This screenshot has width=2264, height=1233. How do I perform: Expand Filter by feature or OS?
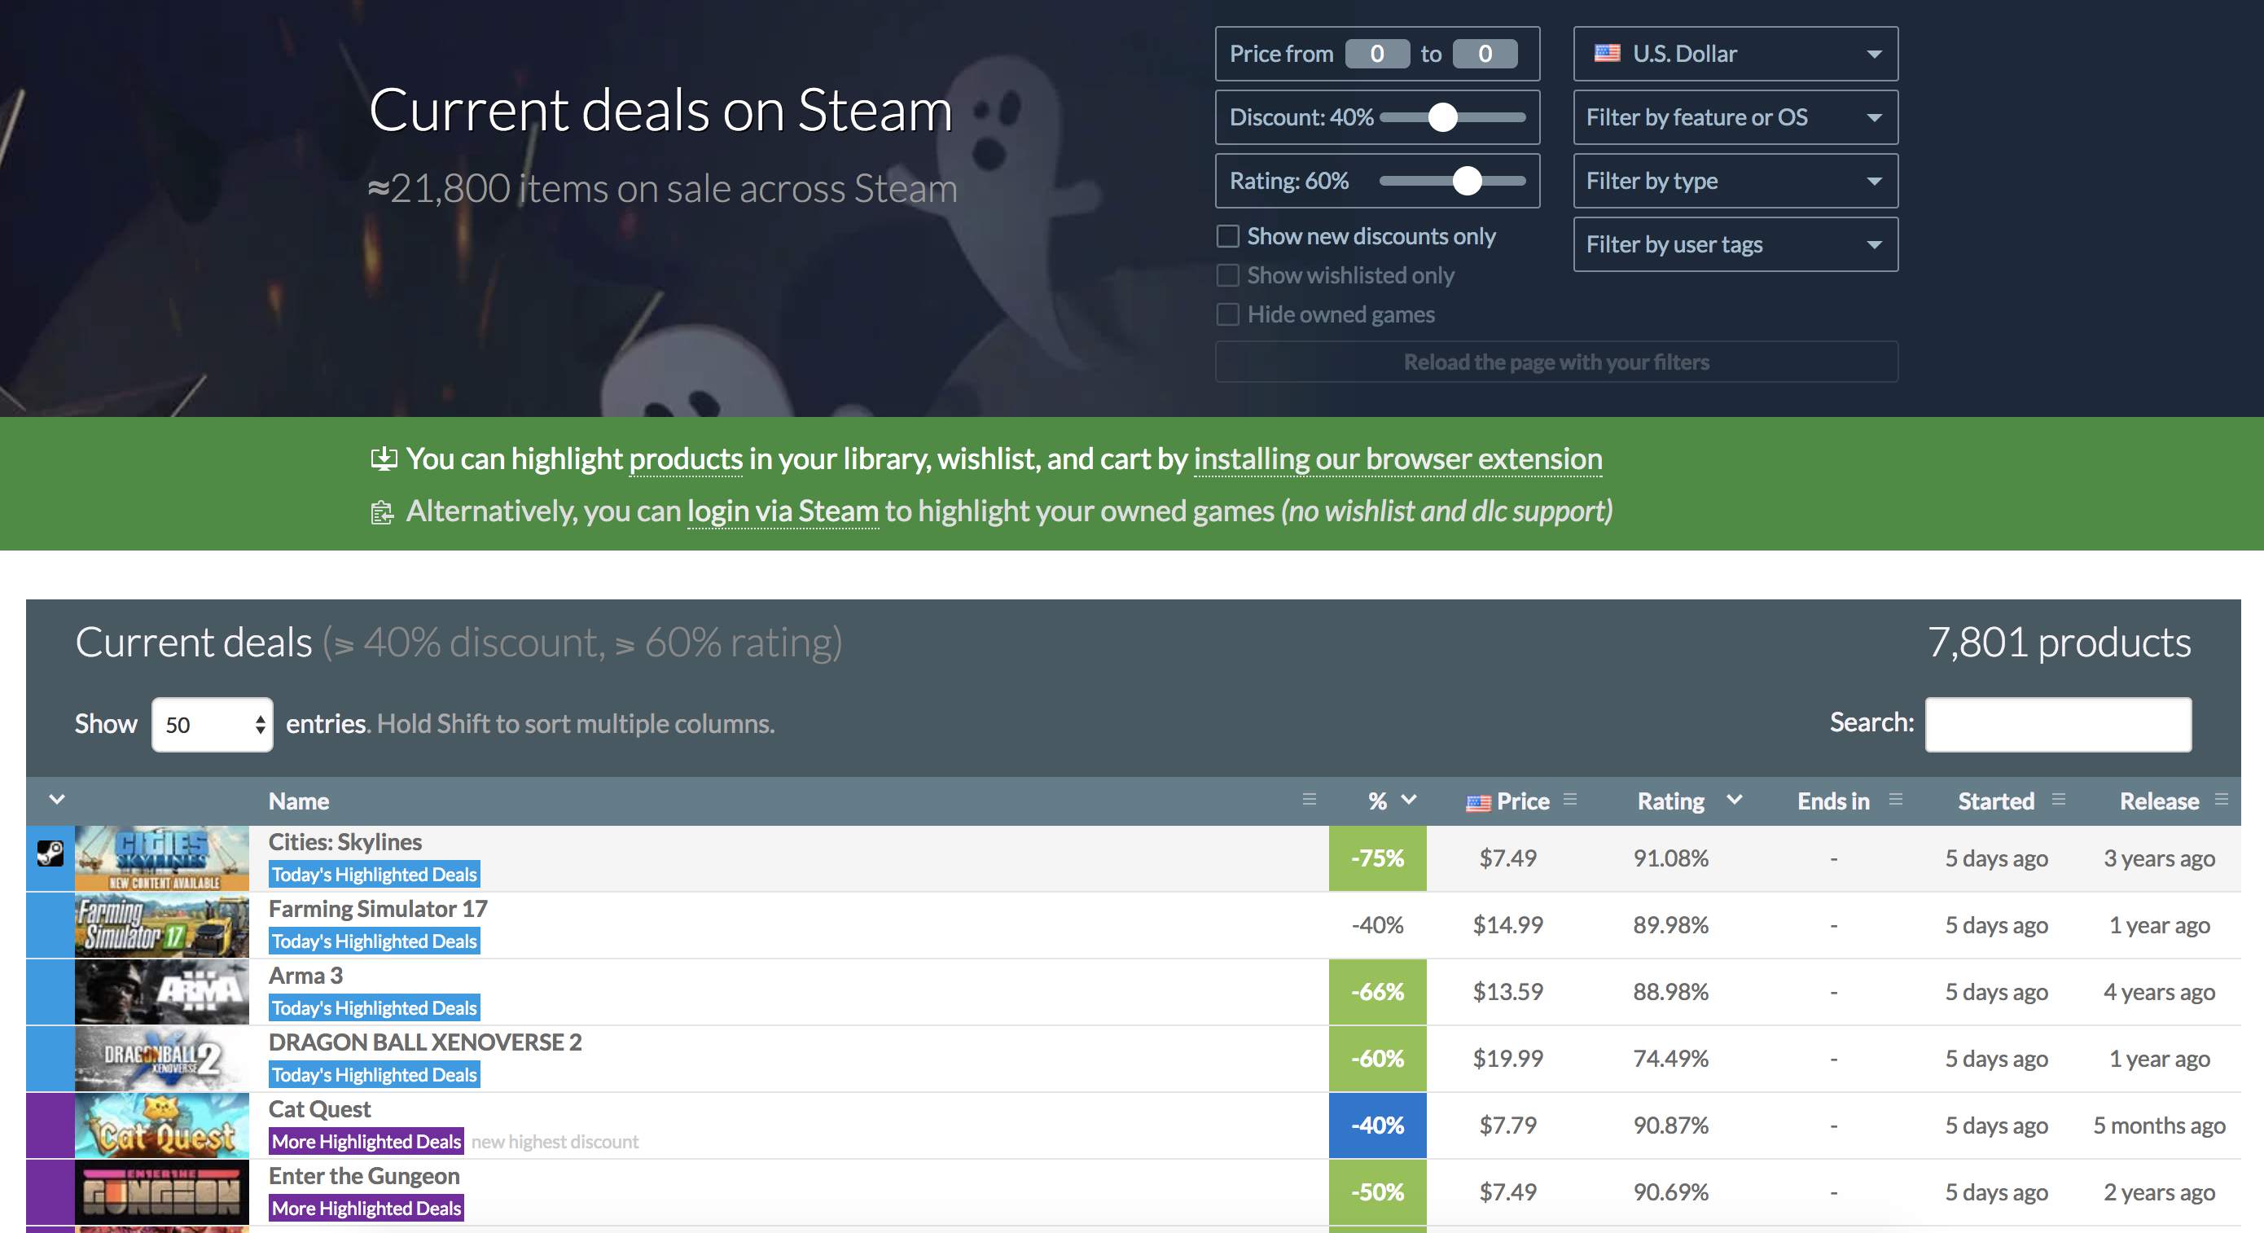pyautogui.click(x=1735, y=117)
